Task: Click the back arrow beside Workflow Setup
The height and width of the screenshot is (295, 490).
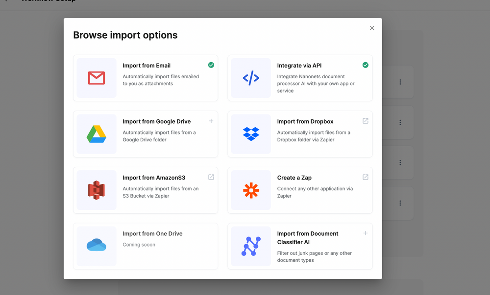Action: click(6, 1)
